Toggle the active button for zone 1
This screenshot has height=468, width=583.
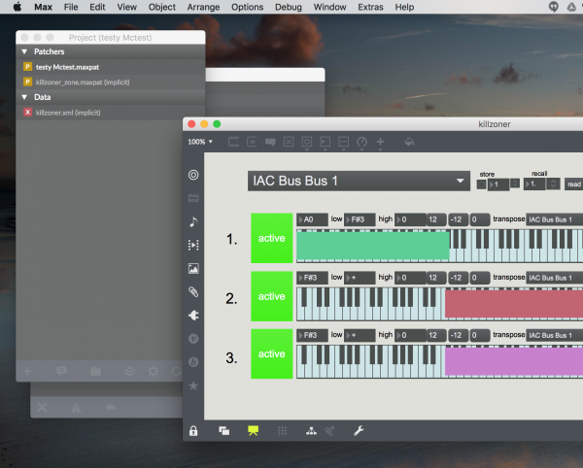pyautogui.click(x=272, y=238)
